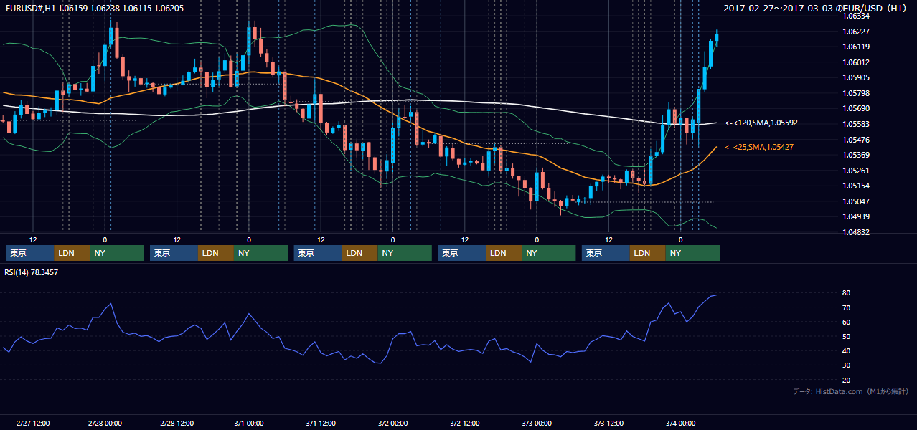Viewport: 917px width, 430px height.
Task: Click the 2/28 00:00 time axis label
Action: (105, 423)
